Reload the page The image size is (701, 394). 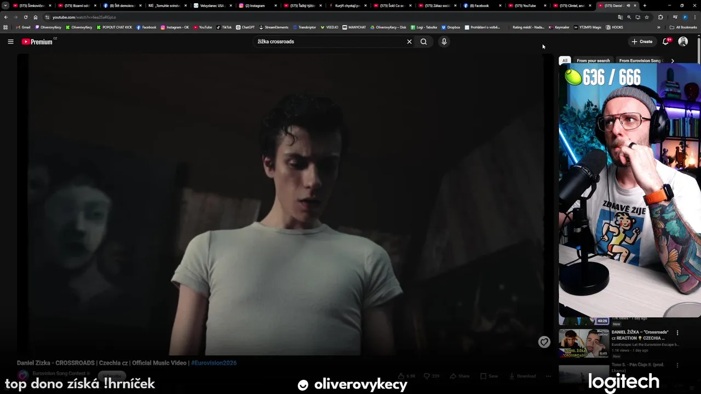click(26, 17)
